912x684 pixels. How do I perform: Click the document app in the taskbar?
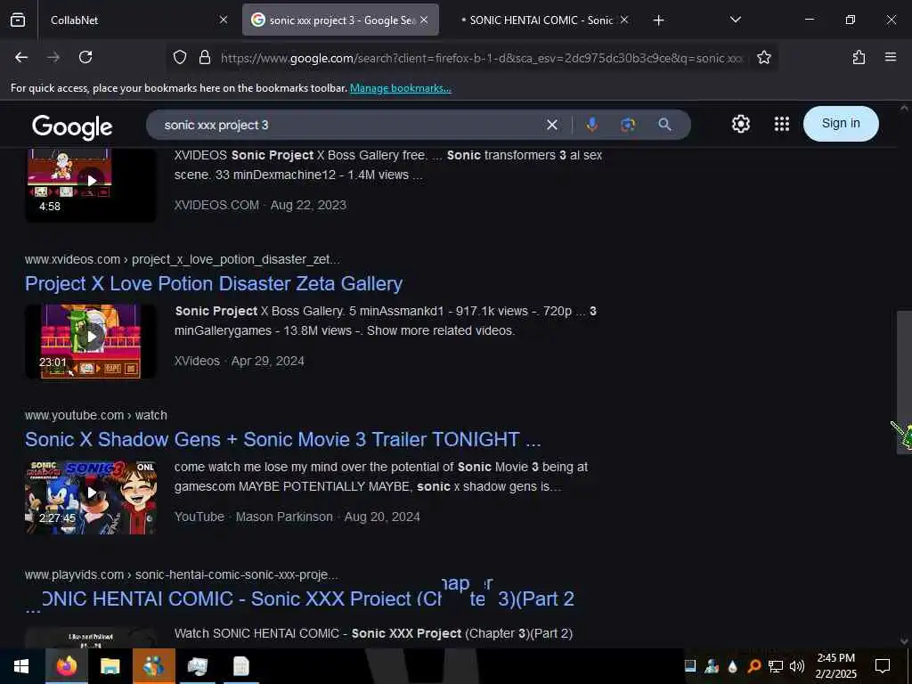pos(240,666)
